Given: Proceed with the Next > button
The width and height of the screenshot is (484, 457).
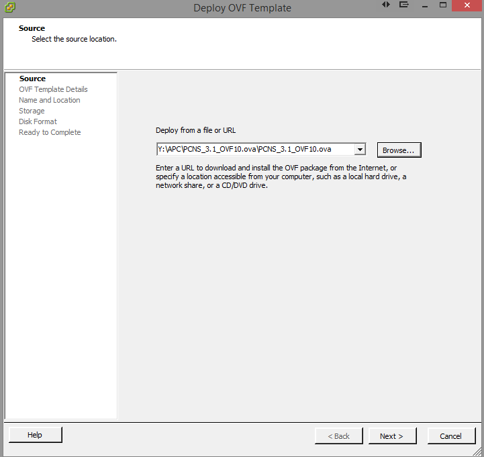Looking at the screenshot, I should pyautogui.click(x=392, y=436).
